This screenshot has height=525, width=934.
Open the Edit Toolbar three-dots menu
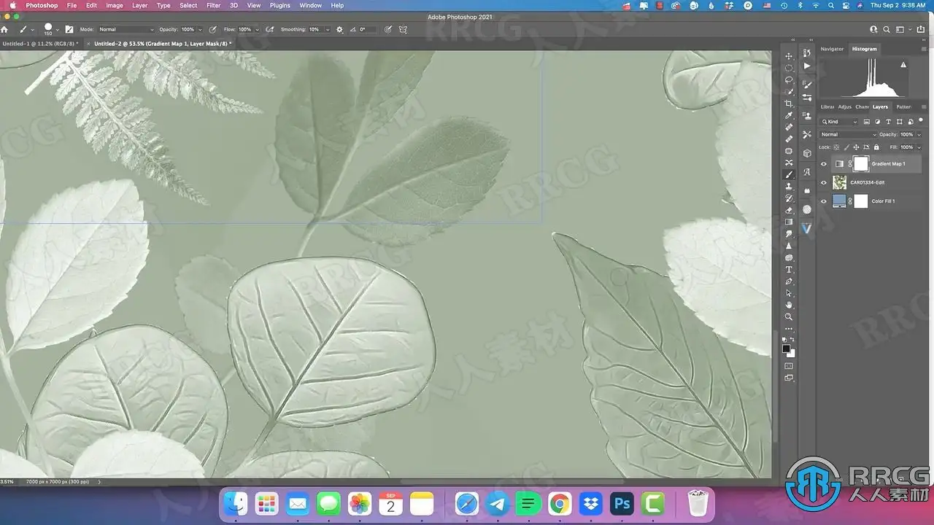(x=789, y=329)
